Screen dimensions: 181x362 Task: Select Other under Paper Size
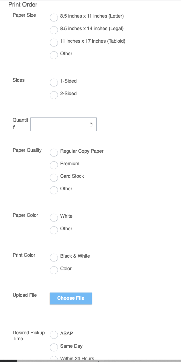(54, 55)
